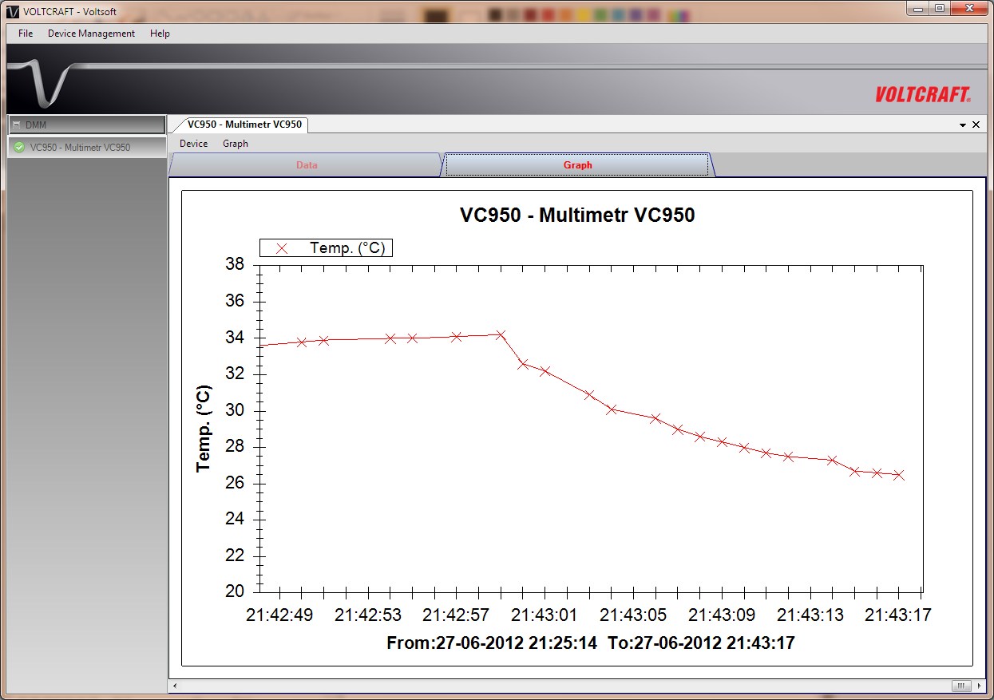Open the Graph submenu in VC950 panel

(x=236, y=144)
